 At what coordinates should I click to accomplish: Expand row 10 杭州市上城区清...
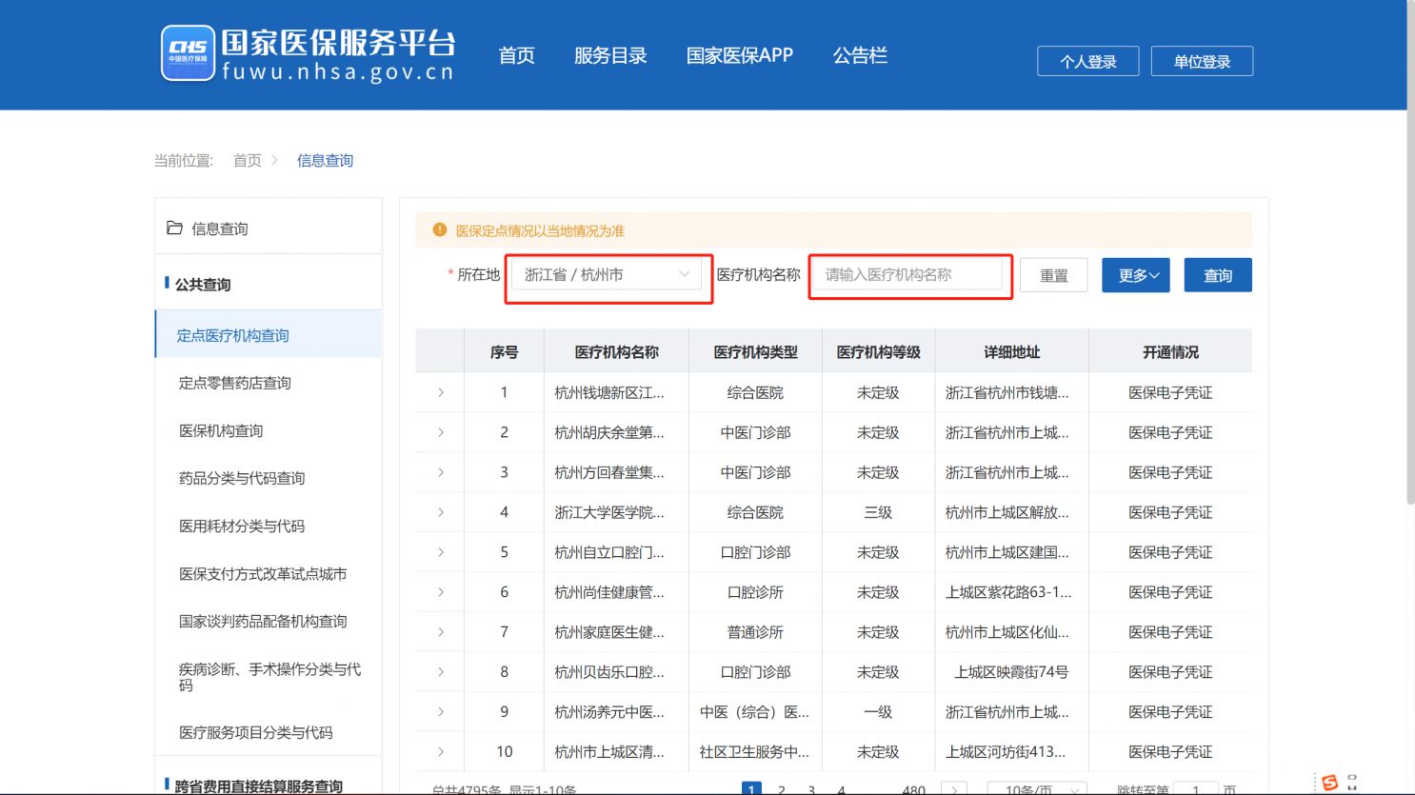coord(441,752)
